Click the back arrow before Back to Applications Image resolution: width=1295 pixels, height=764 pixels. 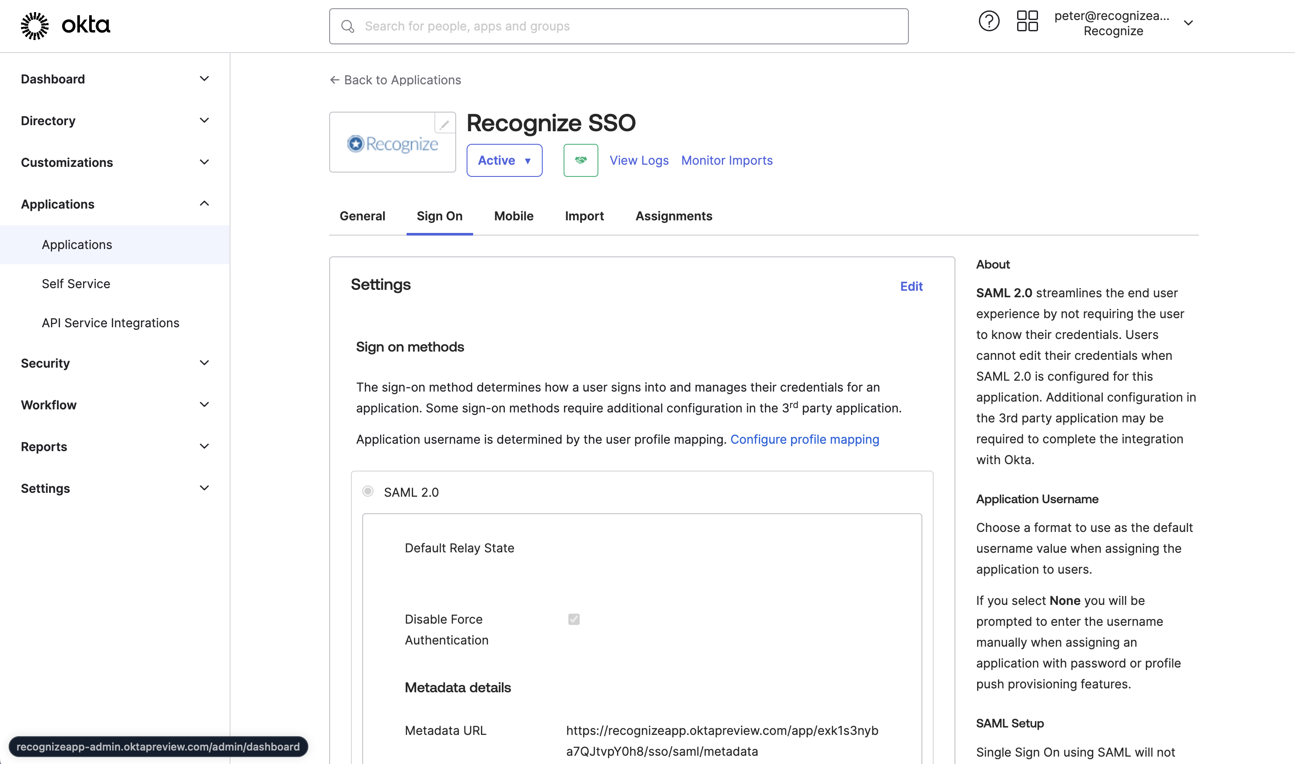[335, 80]
